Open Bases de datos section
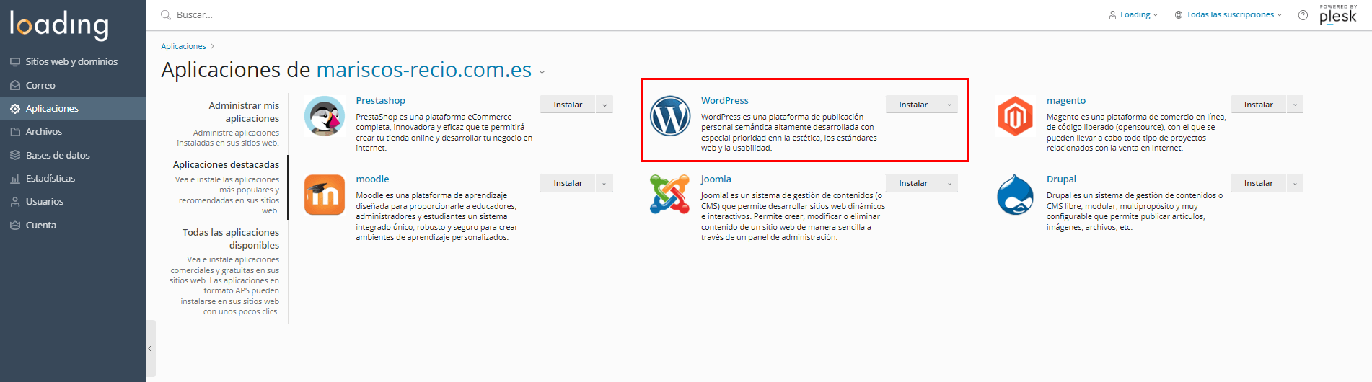 click(x=73, y=155)
